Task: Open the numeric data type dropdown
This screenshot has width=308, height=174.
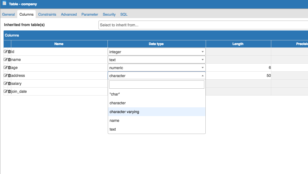Action: click(x=156, y=68)
